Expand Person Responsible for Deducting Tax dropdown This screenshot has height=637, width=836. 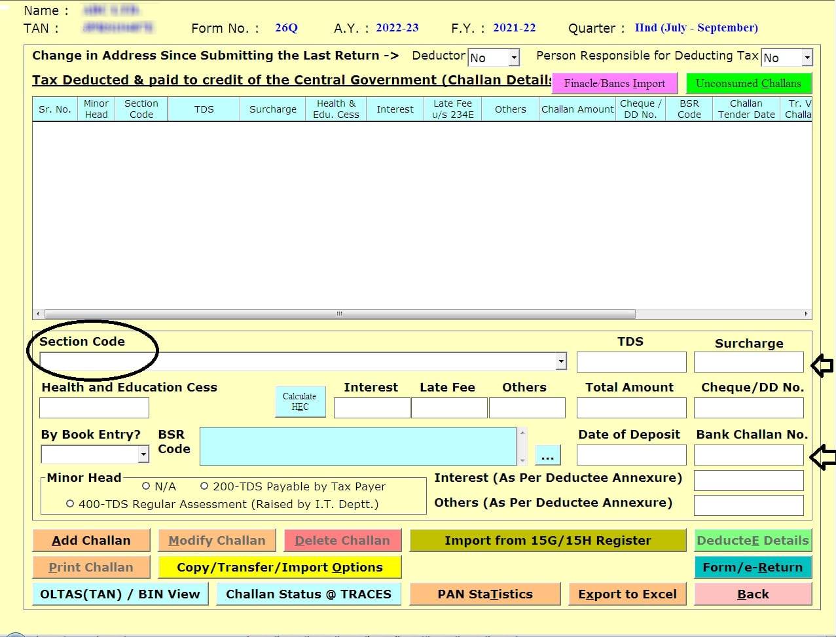tap(807, 58)
